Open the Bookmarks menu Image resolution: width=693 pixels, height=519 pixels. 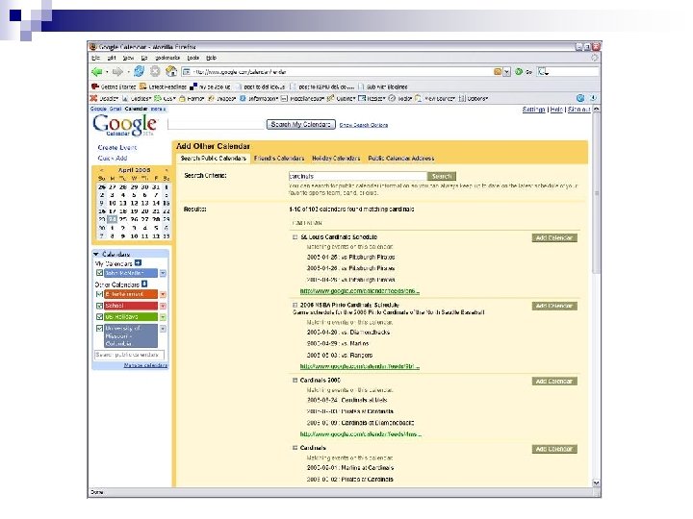(x=167, y=58)
